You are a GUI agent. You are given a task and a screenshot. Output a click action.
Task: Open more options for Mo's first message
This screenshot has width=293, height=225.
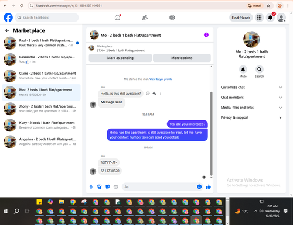pos(161,94)
